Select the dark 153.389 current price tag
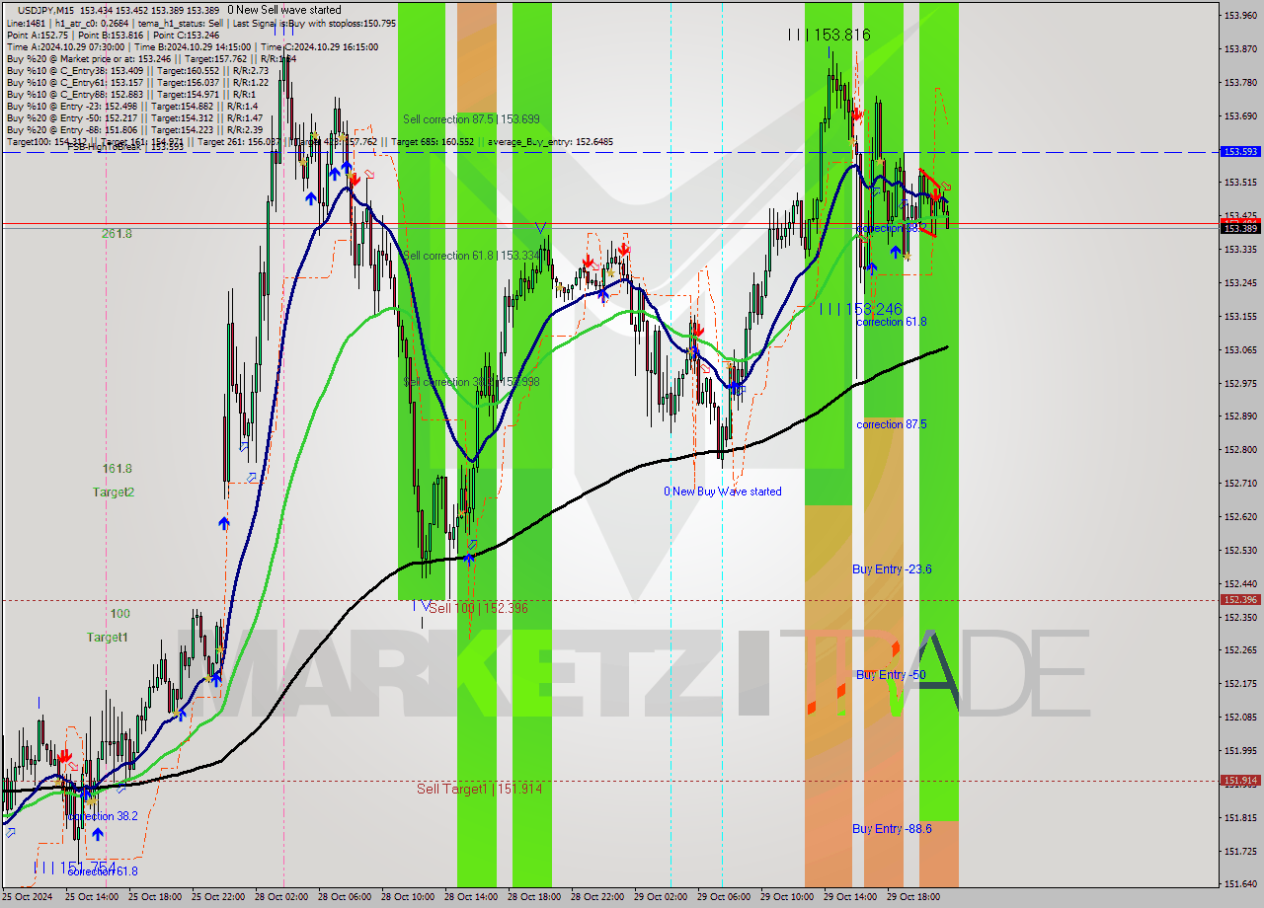 click(x=1240, y=229)
